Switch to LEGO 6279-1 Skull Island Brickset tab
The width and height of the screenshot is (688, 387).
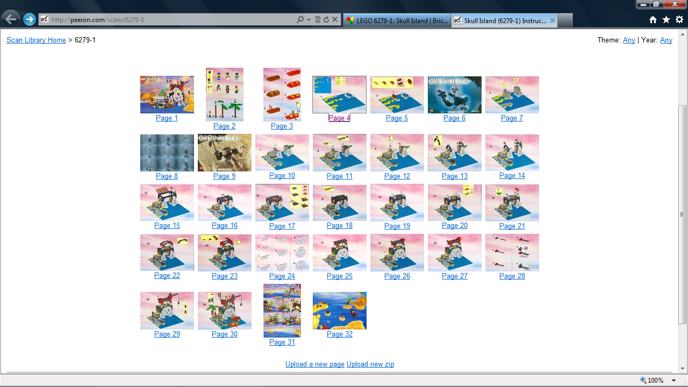(397, 20)
